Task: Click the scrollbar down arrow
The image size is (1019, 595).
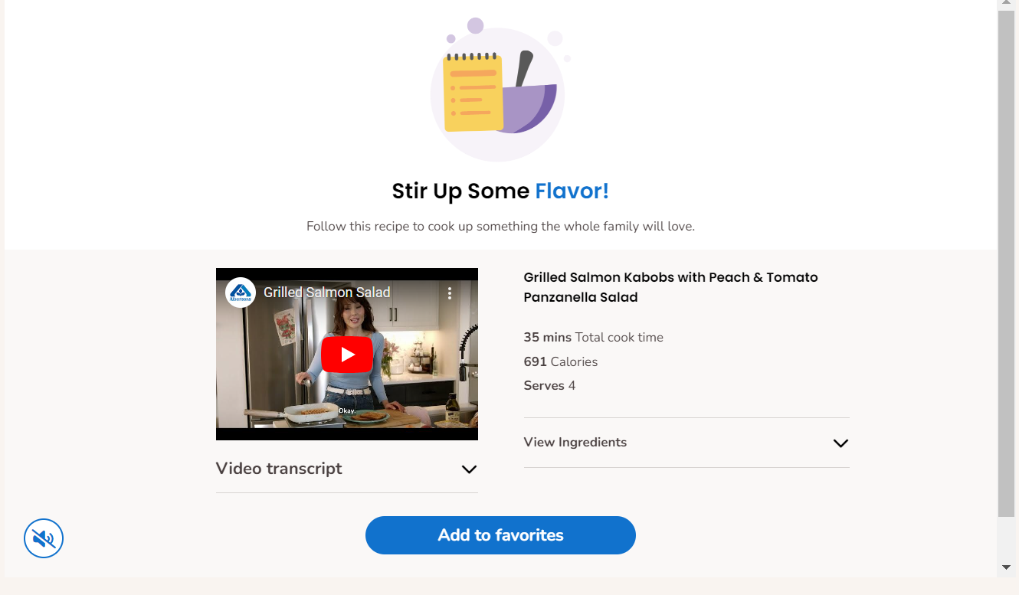Action: pos(1007,567)
